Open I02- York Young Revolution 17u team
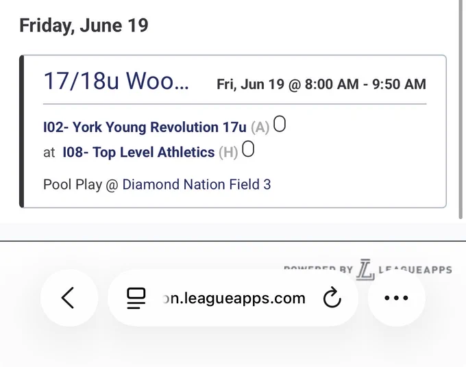Viewport: 466px width, 367px height. 145,127
